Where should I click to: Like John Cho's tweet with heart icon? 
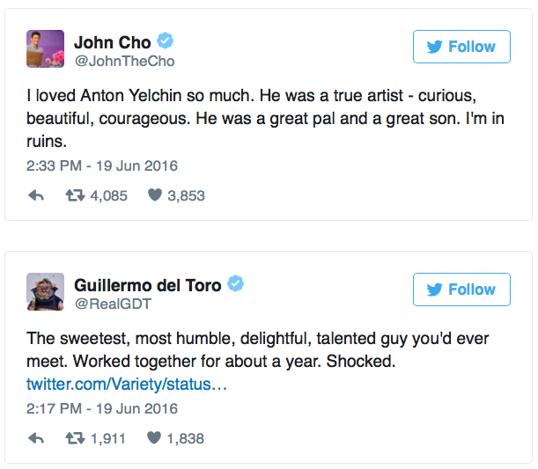coord(155,195)
